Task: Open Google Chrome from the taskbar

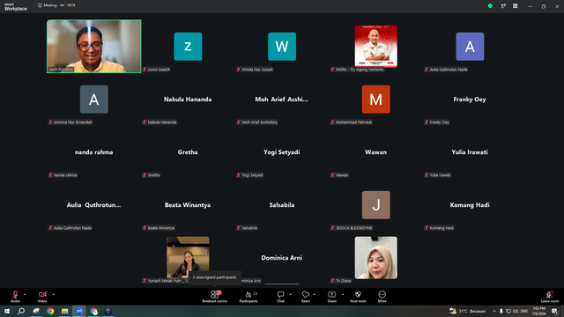Action: (x=50, y=311)
